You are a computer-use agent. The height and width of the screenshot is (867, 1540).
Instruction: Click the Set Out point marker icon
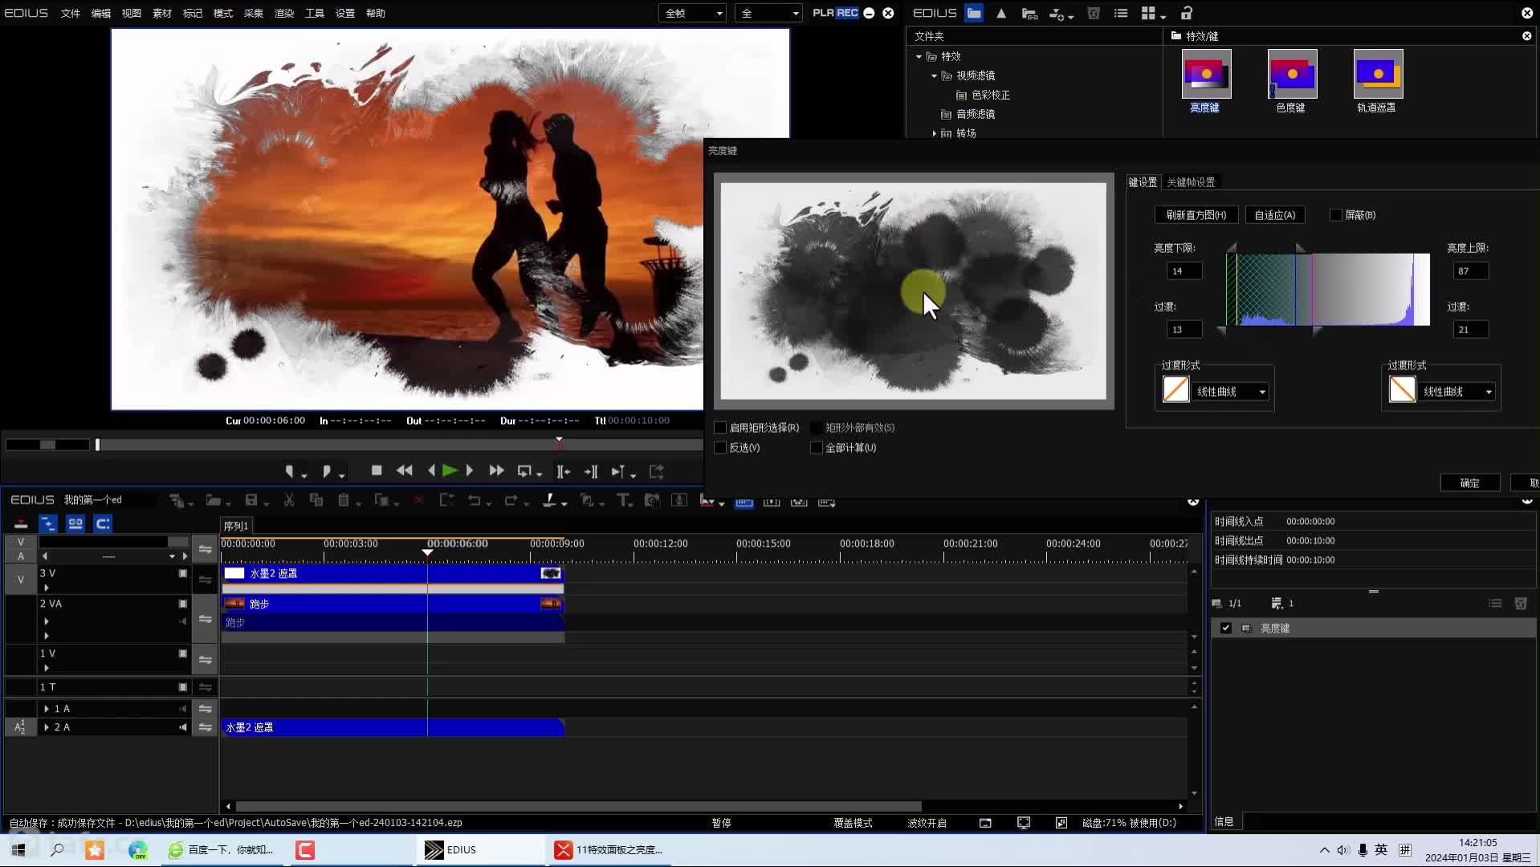[x=326, y=471]
